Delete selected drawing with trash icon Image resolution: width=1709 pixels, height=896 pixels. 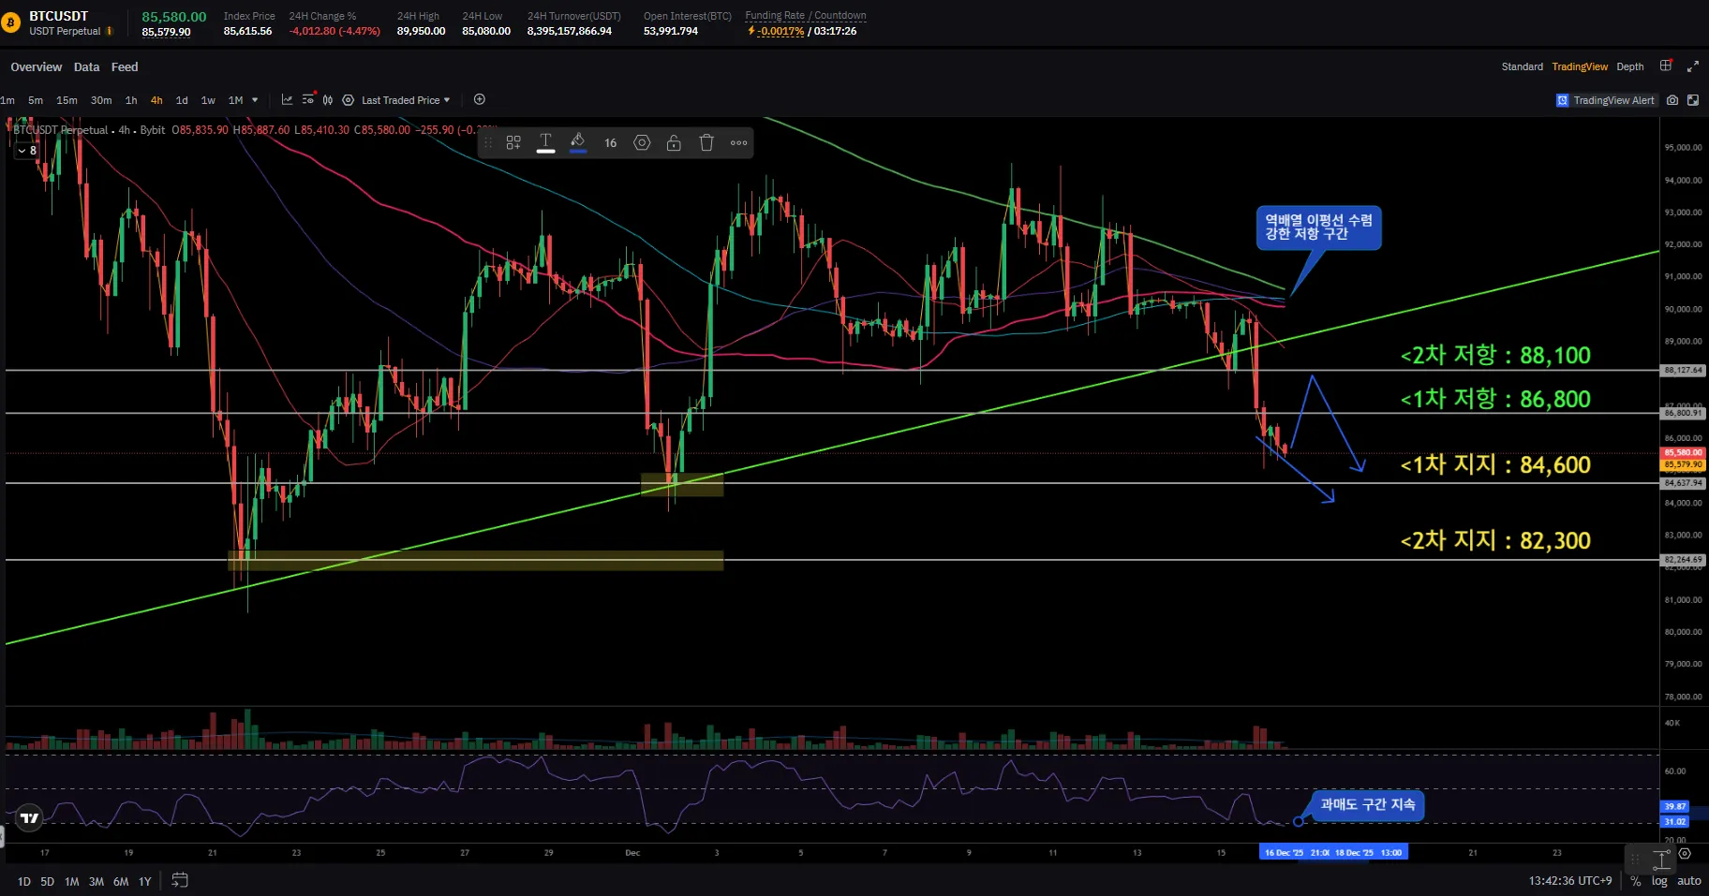pos(706,143)
